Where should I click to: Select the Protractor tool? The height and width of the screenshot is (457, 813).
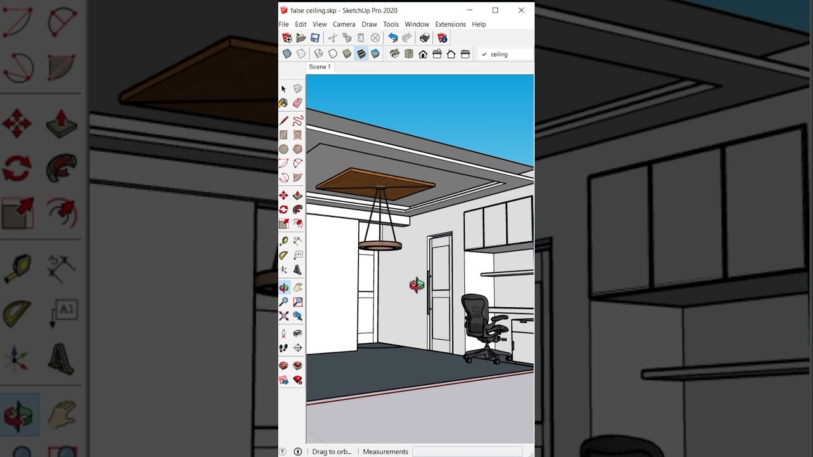(283, 255)
